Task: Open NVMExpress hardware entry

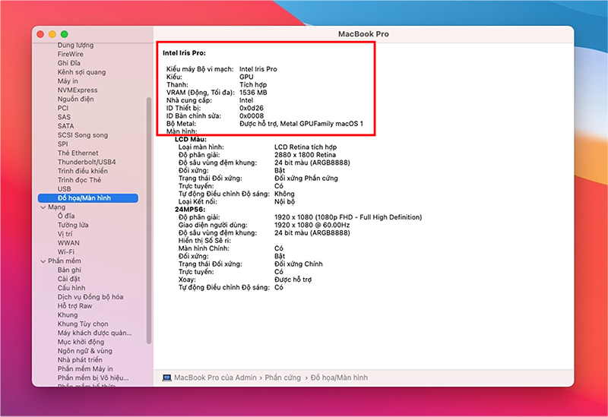Action: coord(78,90)
